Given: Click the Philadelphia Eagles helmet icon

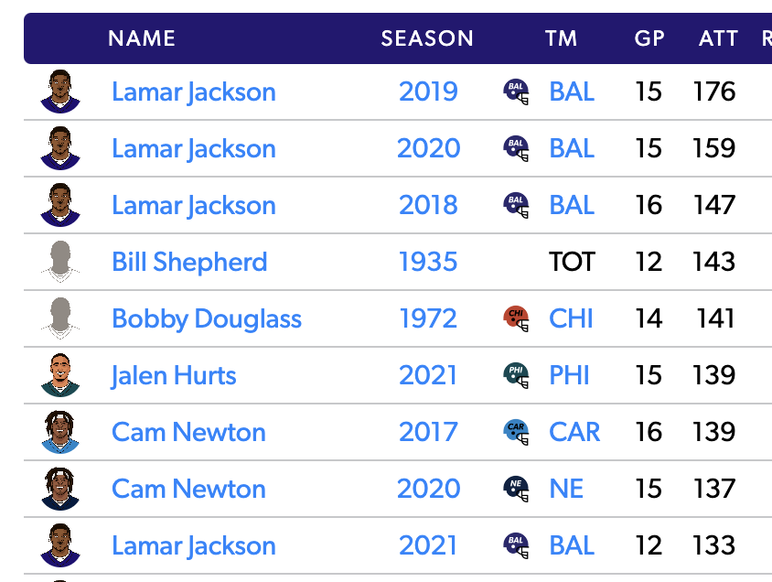Looking at the screenshot, I should tap(517, 375).
